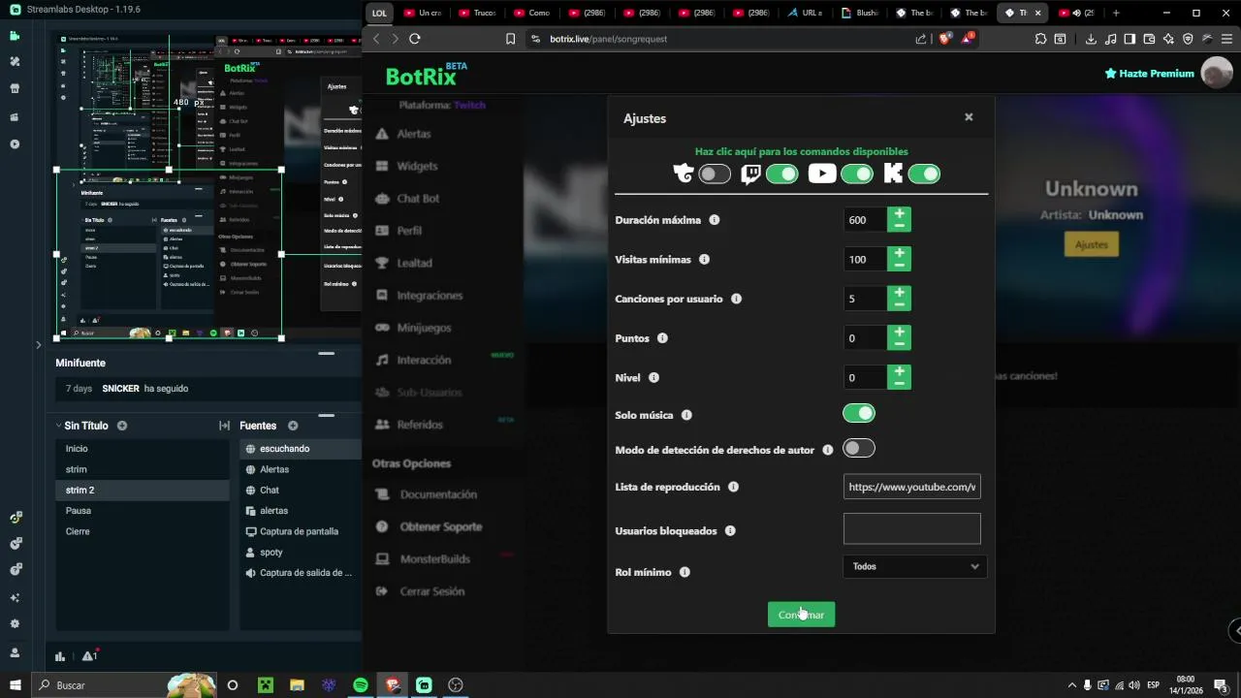This screenshot has height=698, width=1241.
Task: Select the Chat Bot sidebar icon
Action: pyautogui.click(x=382, y=198)
